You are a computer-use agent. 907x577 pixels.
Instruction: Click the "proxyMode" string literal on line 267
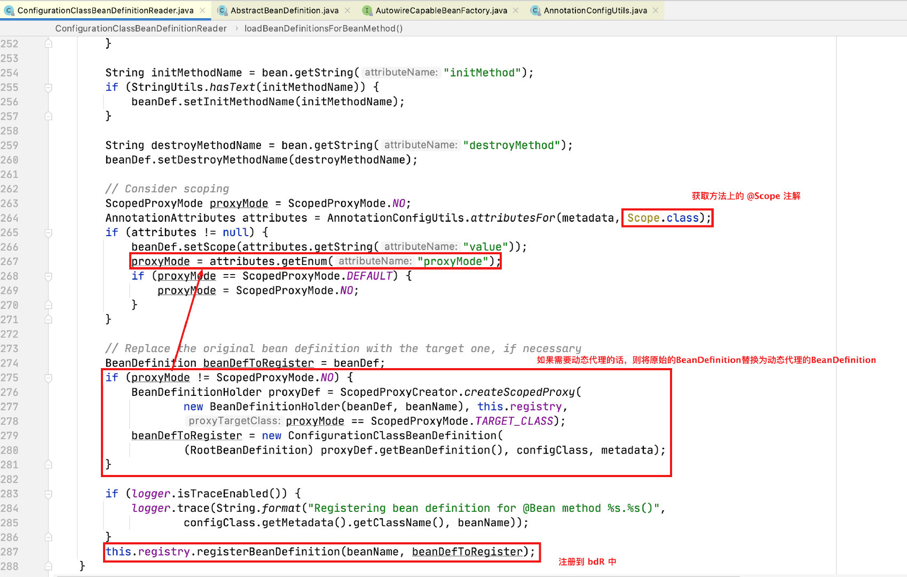tap(453, 261)
